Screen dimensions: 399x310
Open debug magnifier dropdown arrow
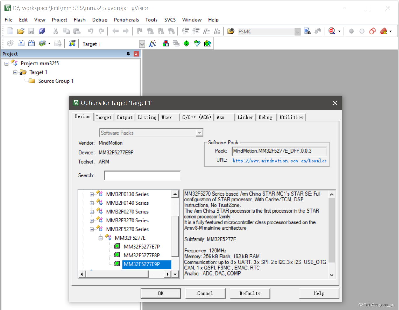click(339, 31)
